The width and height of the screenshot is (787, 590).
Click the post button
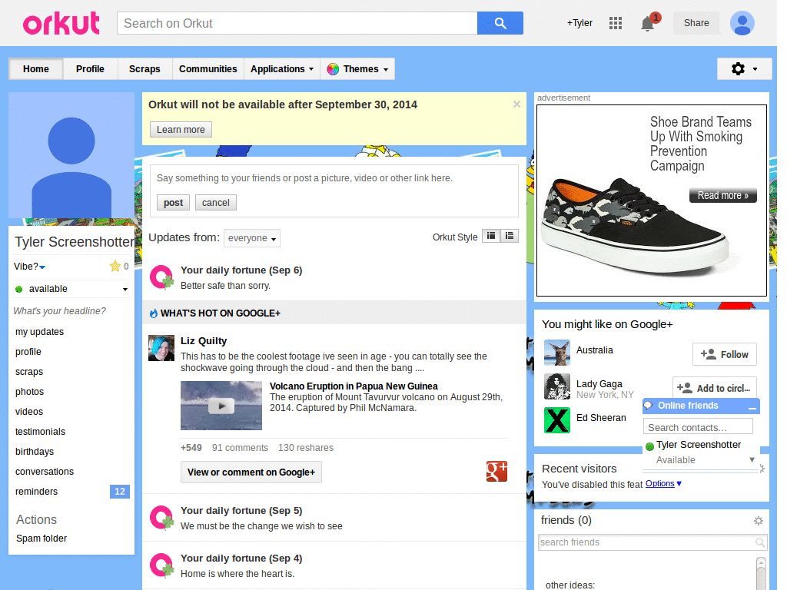pyautogui.click(x=173, y=203)
